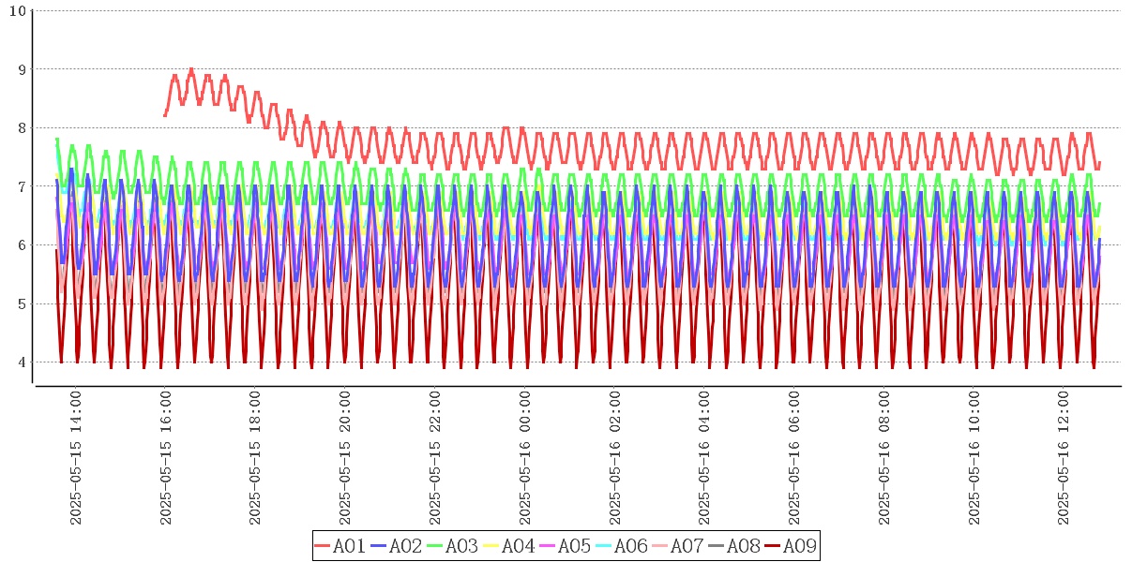Viewport: 1132px width, 562px height.
Task: Click the 2025-05-16 06:00 time axis label
Action: (794, 459)
